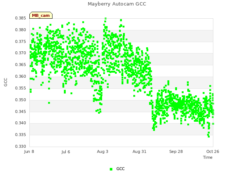Click the MB_cam annotation label
This screenshot has width=235, height=176.
[x=41, y=15]
